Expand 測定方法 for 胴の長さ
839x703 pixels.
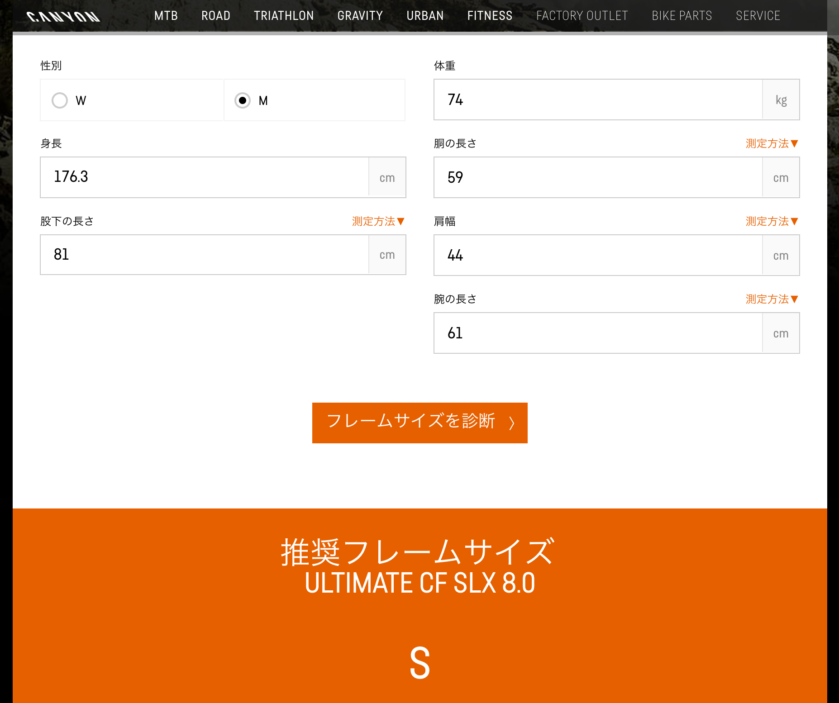click(772, 143)
